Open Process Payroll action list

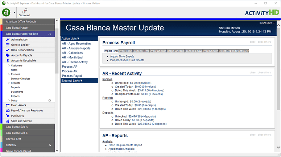72,76
